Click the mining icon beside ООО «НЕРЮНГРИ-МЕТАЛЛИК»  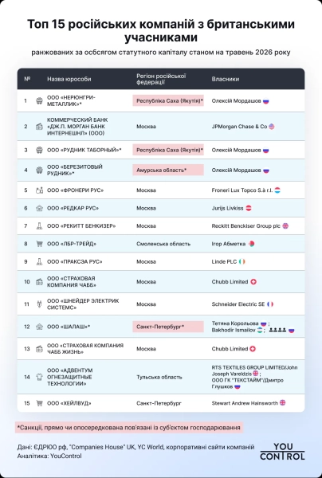[x=39, y=100]
